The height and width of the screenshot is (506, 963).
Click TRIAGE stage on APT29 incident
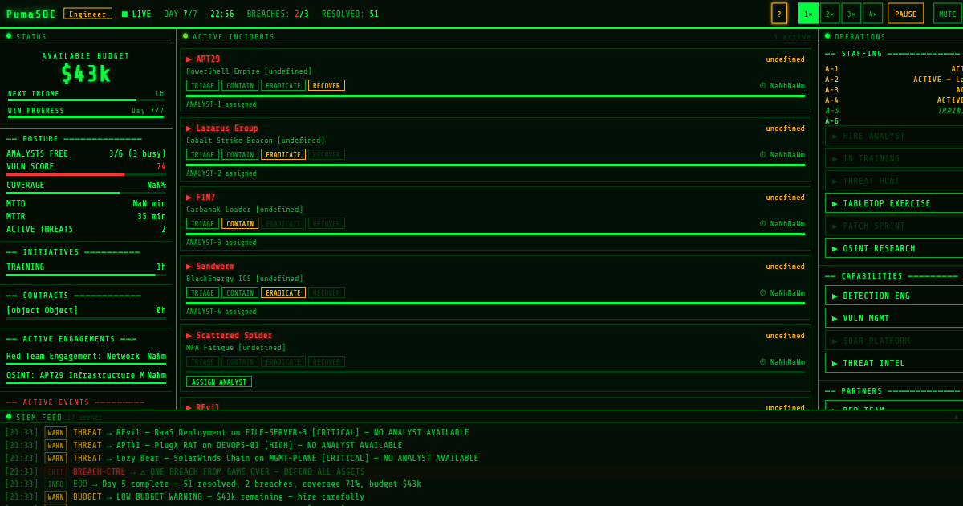pos(202,85)
